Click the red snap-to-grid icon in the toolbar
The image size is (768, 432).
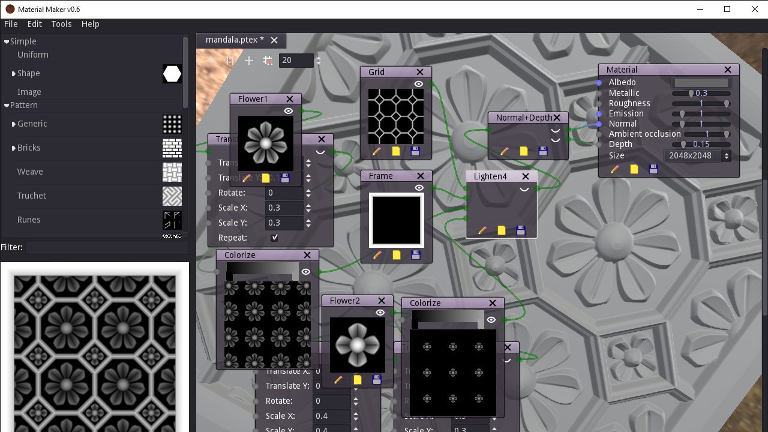click(x=268, y=61)
